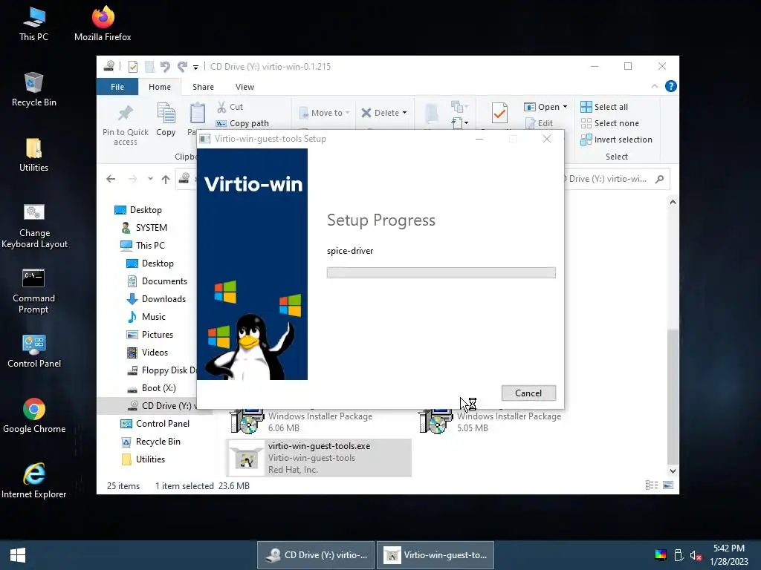761x570 pixels.
Task: Switch to Share ribbon tab
Action: tap(203, 87)
